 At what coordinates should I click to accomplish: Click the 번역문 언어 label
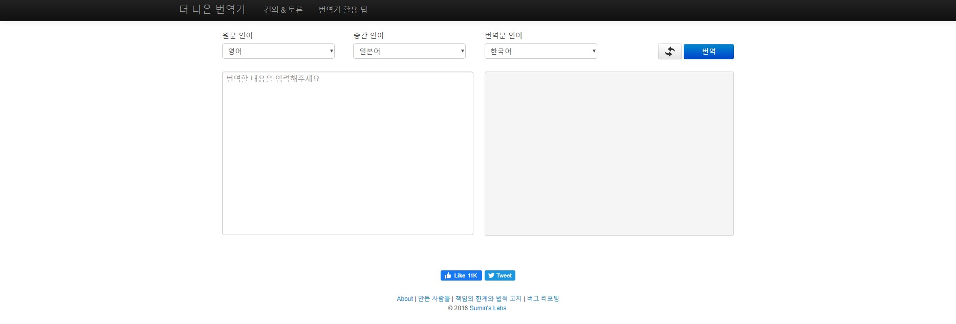click(x=504, y=35)
